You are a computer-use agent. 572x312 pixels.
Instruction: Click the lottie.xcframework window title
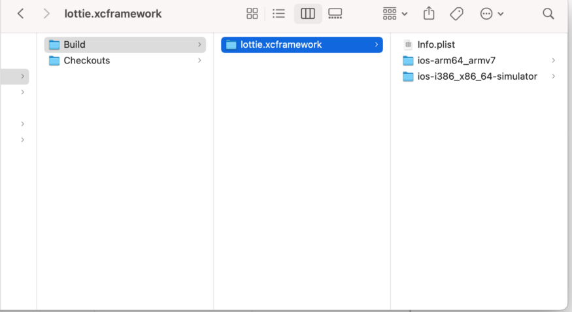pos(113,14)
